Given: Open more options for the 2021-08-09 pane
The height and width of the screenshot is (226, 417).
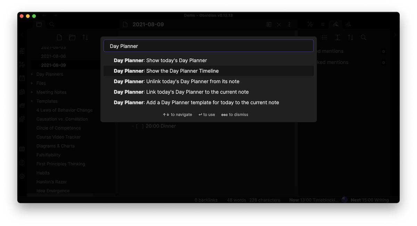Looking at the screenshot, I should pos(289,25).
